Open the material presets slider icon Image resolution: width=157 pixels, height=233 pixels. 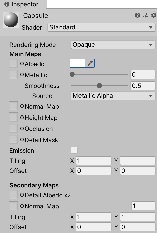tap(146, 15)
